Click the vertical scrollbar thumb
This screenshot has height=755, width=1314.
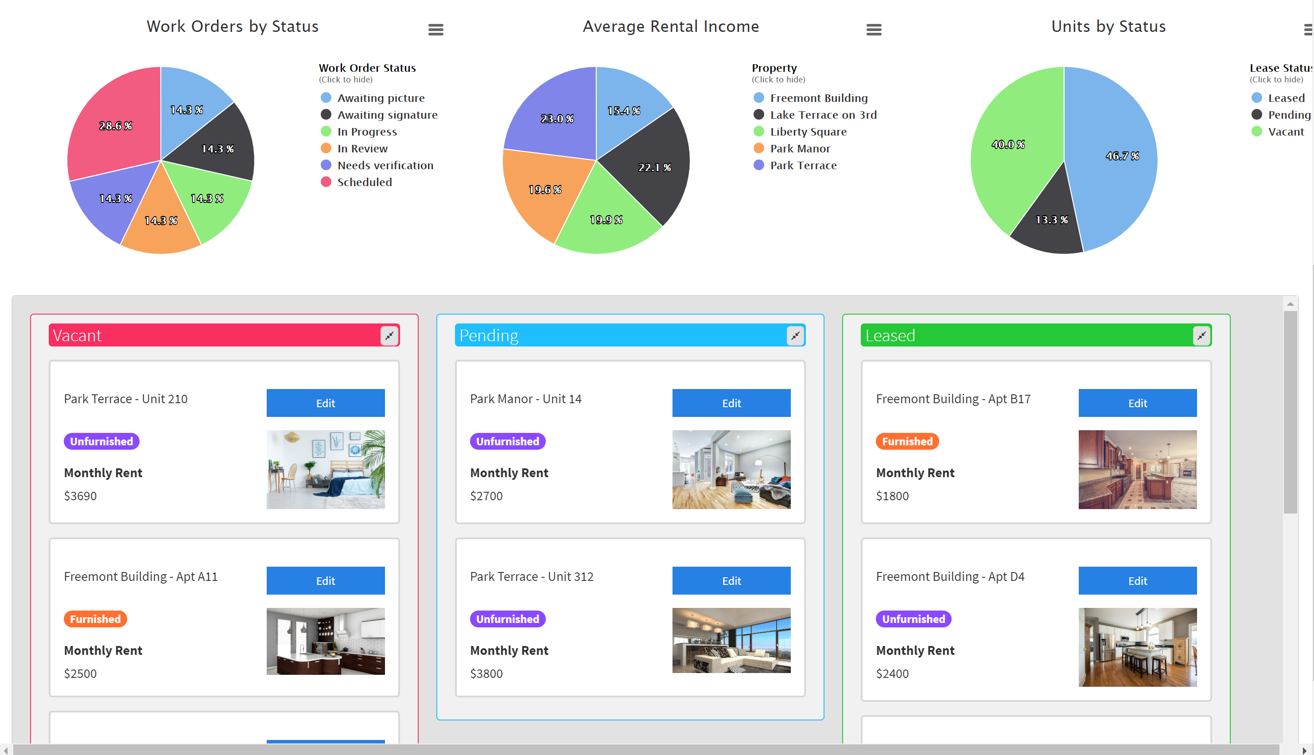pyautogui.click(x=1291, y=412)
